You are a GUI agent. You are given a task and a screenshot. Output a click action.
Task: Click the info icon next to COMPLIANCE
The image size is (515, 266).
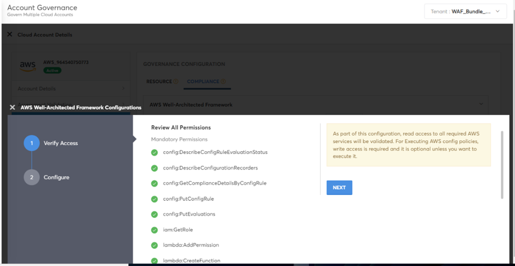(x=223, y=81)
